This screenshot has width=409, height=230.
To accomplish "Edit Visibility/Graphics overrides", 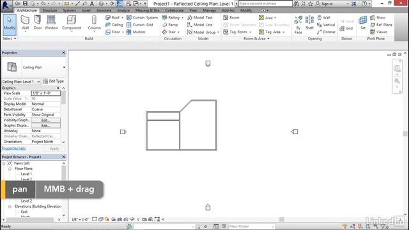I will click(x=45, y=120).
